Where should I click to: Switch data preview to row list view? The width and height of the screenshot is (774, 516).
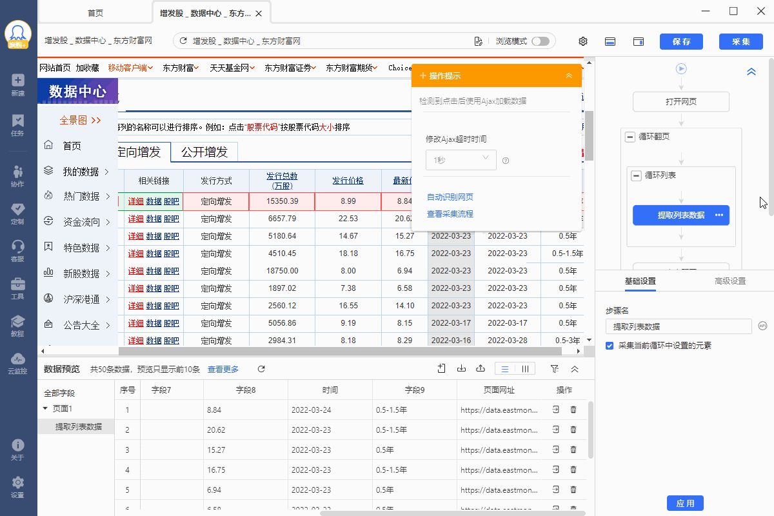(x=505, y=369)
